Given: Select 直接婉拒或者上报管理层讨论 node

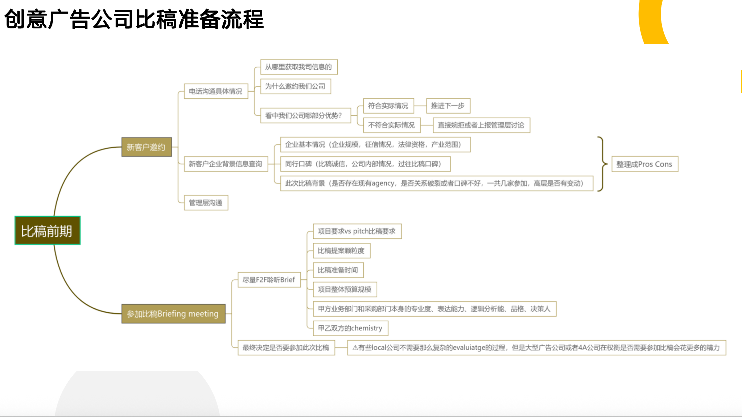Looking at the screenshot, I should click(x=481, y=125).
